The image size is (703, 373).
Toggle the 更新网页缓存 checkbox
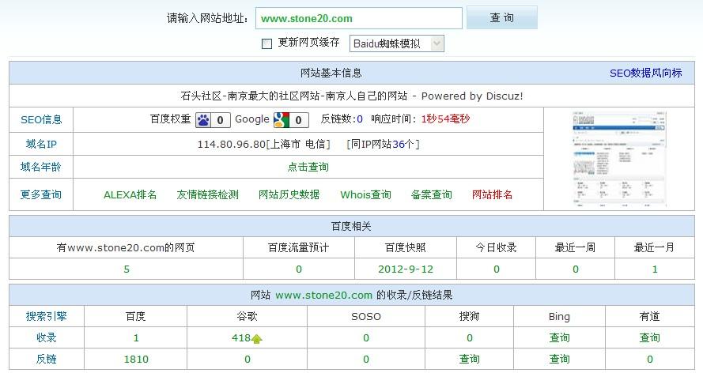[266, 43]
